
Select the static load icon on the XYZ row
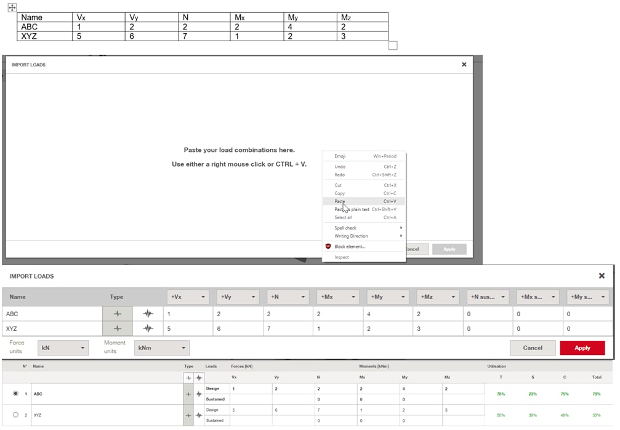[x=117, y=327]
